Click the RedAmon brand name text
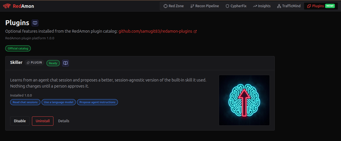Screen dimensions: 341x141 point(23,6)
